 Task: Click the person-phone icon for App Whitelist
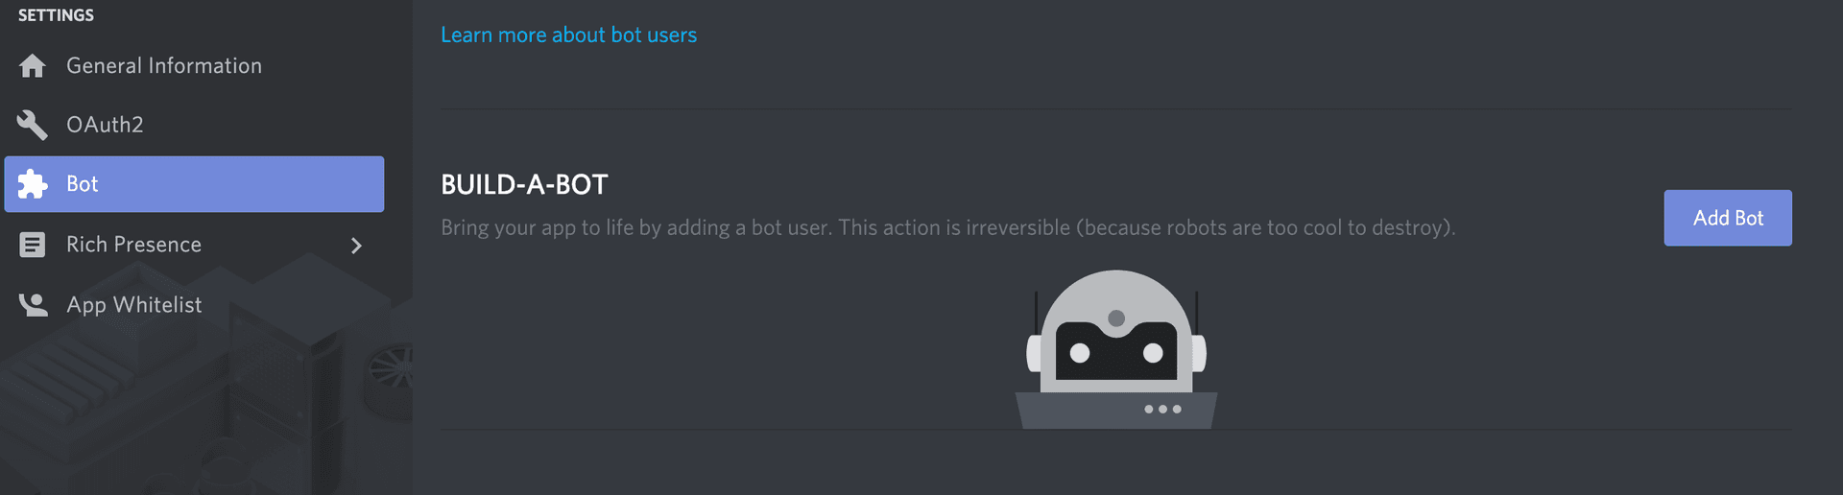(x=33, y=305)
